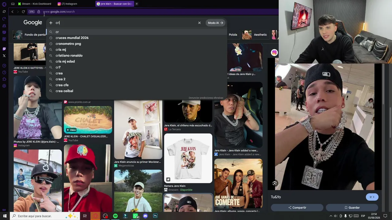Open the ESP language selector
Image resolution: width=392 pixels, height=220 pixels.
click(x=363, y=216)
